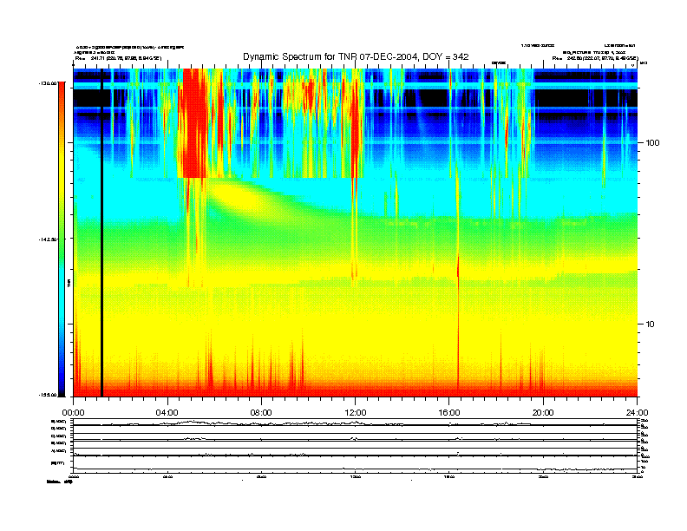Click the 10 frequency axis label
Image resolution: width=687 pixels, height=531 pixels.
pos(651,324)
